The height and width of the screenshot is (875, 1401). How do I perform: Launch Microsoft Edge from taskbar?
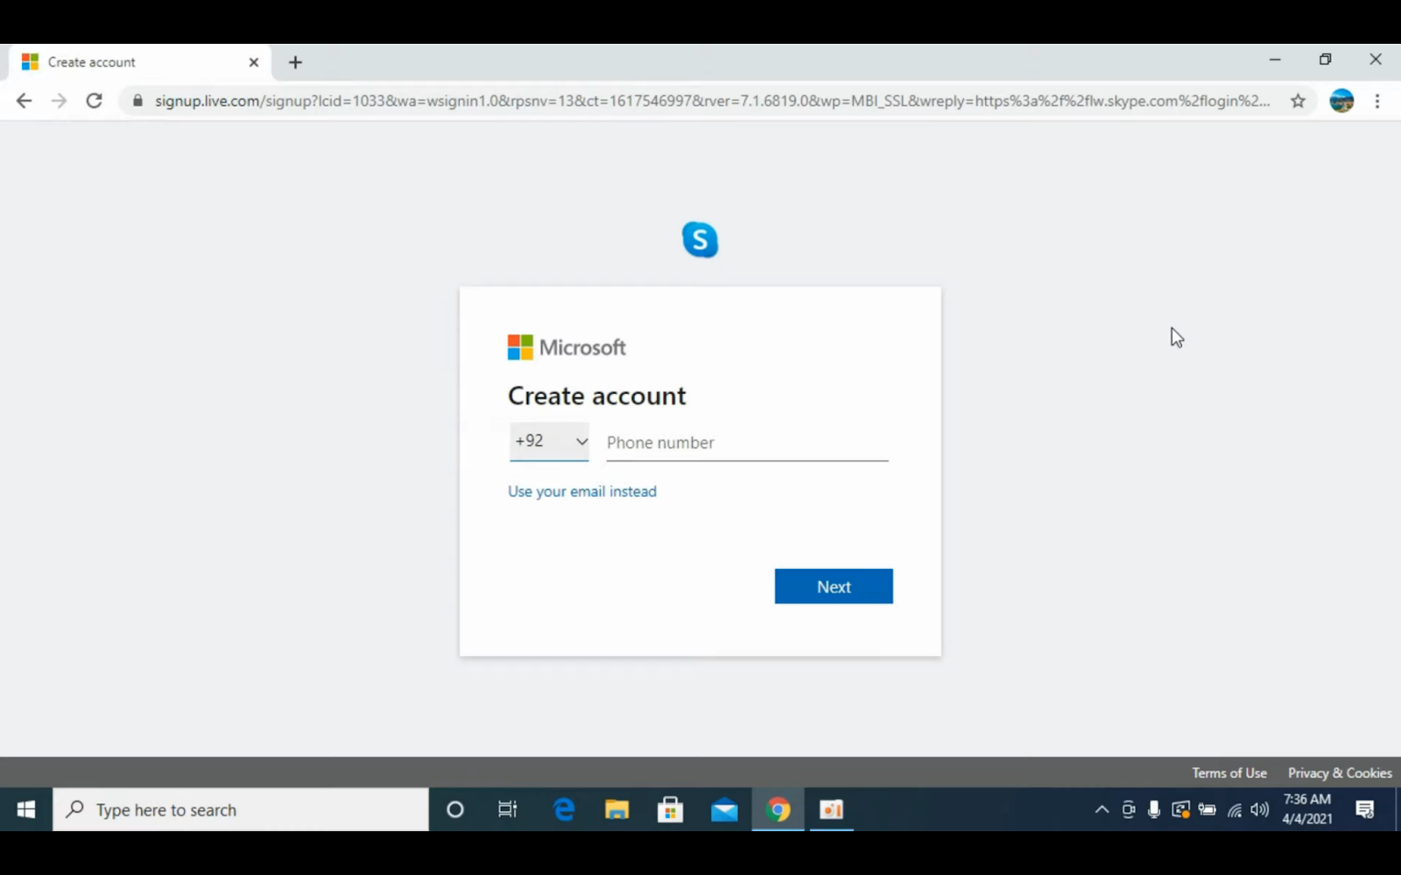tap(564, 809)
